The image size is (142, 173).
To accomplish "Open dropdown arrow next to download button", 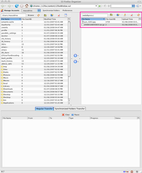I will pyautogui.click(x=78, y=62).
